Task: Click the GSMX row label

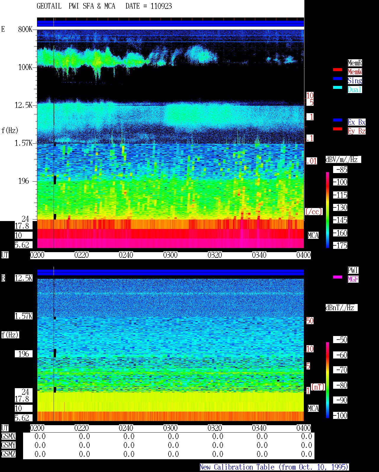Action: 8,436
